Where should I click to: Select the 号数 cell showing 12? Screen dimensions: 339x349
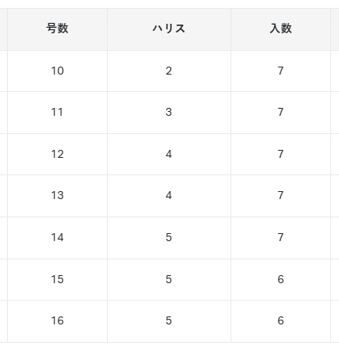pos(57,154)
